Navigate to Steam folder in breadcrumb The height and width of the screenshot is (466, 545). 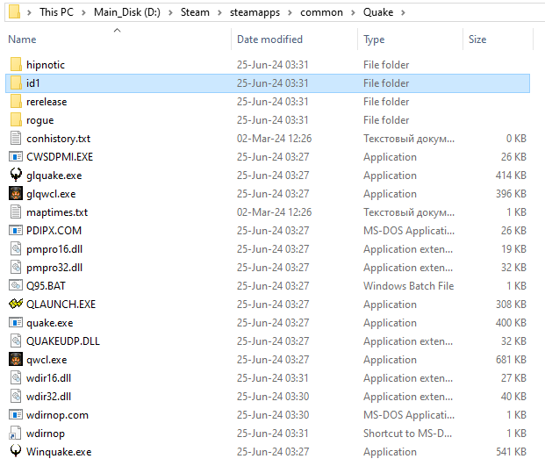coord(195,12)
